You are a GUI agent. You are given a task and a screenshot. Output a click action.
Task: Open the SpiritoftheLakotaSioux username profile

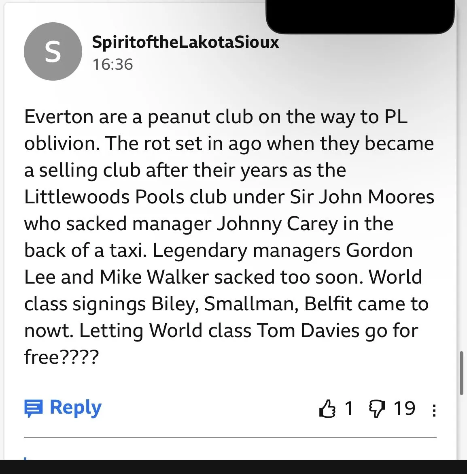[x=185, y=42]
